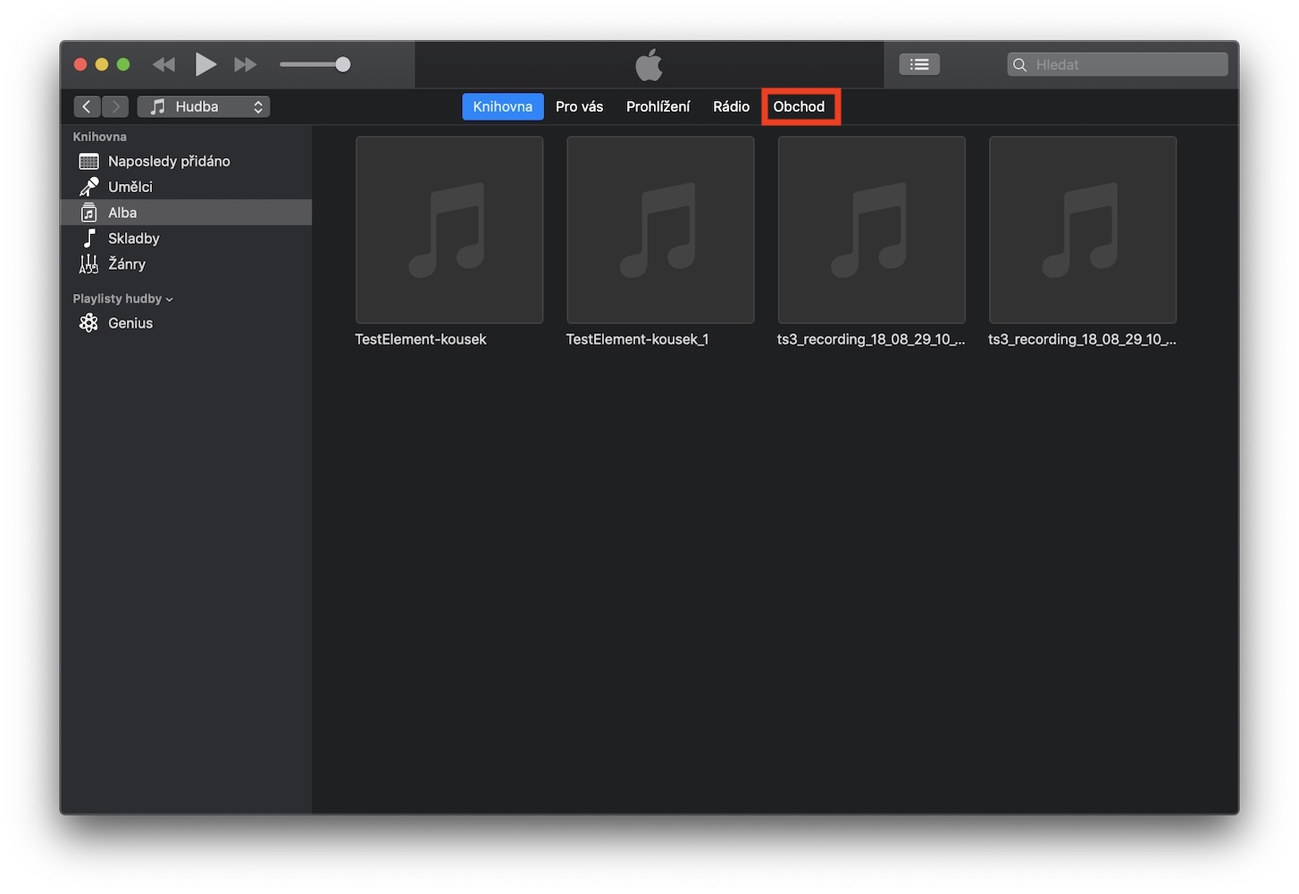
Task: Select Naposledy přidáno in sidebar
Action: point(186,161)
